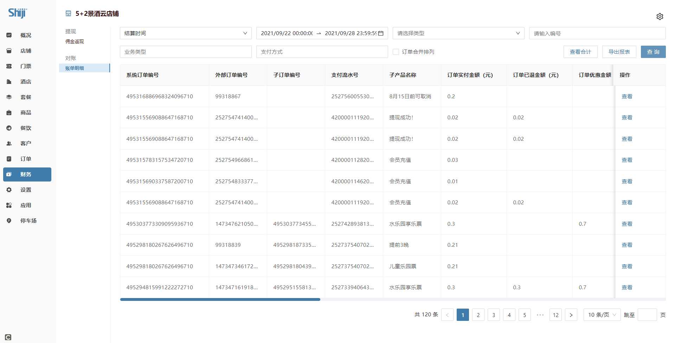Click the calendar icon in date range field
Viewport: 675px width, 343px height.
click(381, 33)
